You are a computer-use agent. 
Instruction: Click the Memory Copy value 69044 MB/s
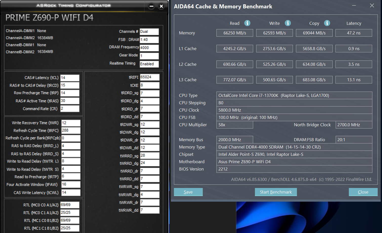pyautogui.click(x=314, y=33)
